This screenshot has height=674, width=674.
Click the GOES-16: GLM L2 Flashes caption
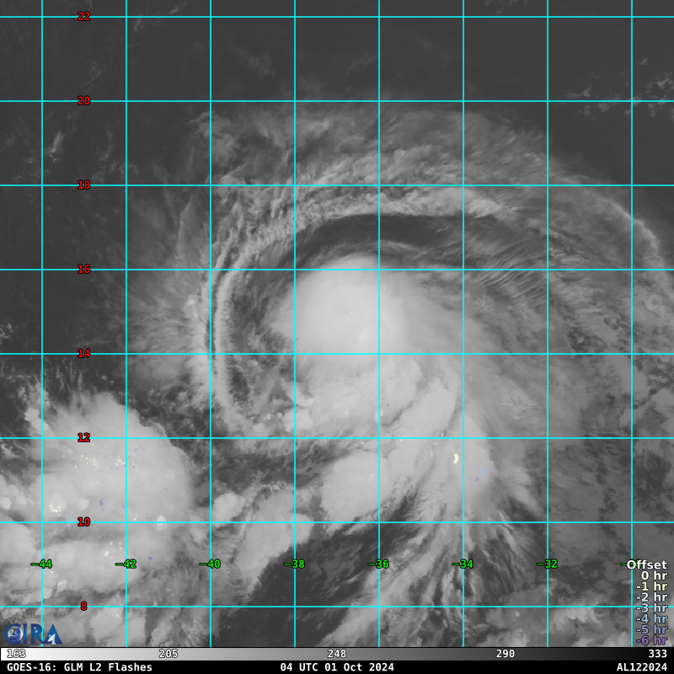pos(79,667)
